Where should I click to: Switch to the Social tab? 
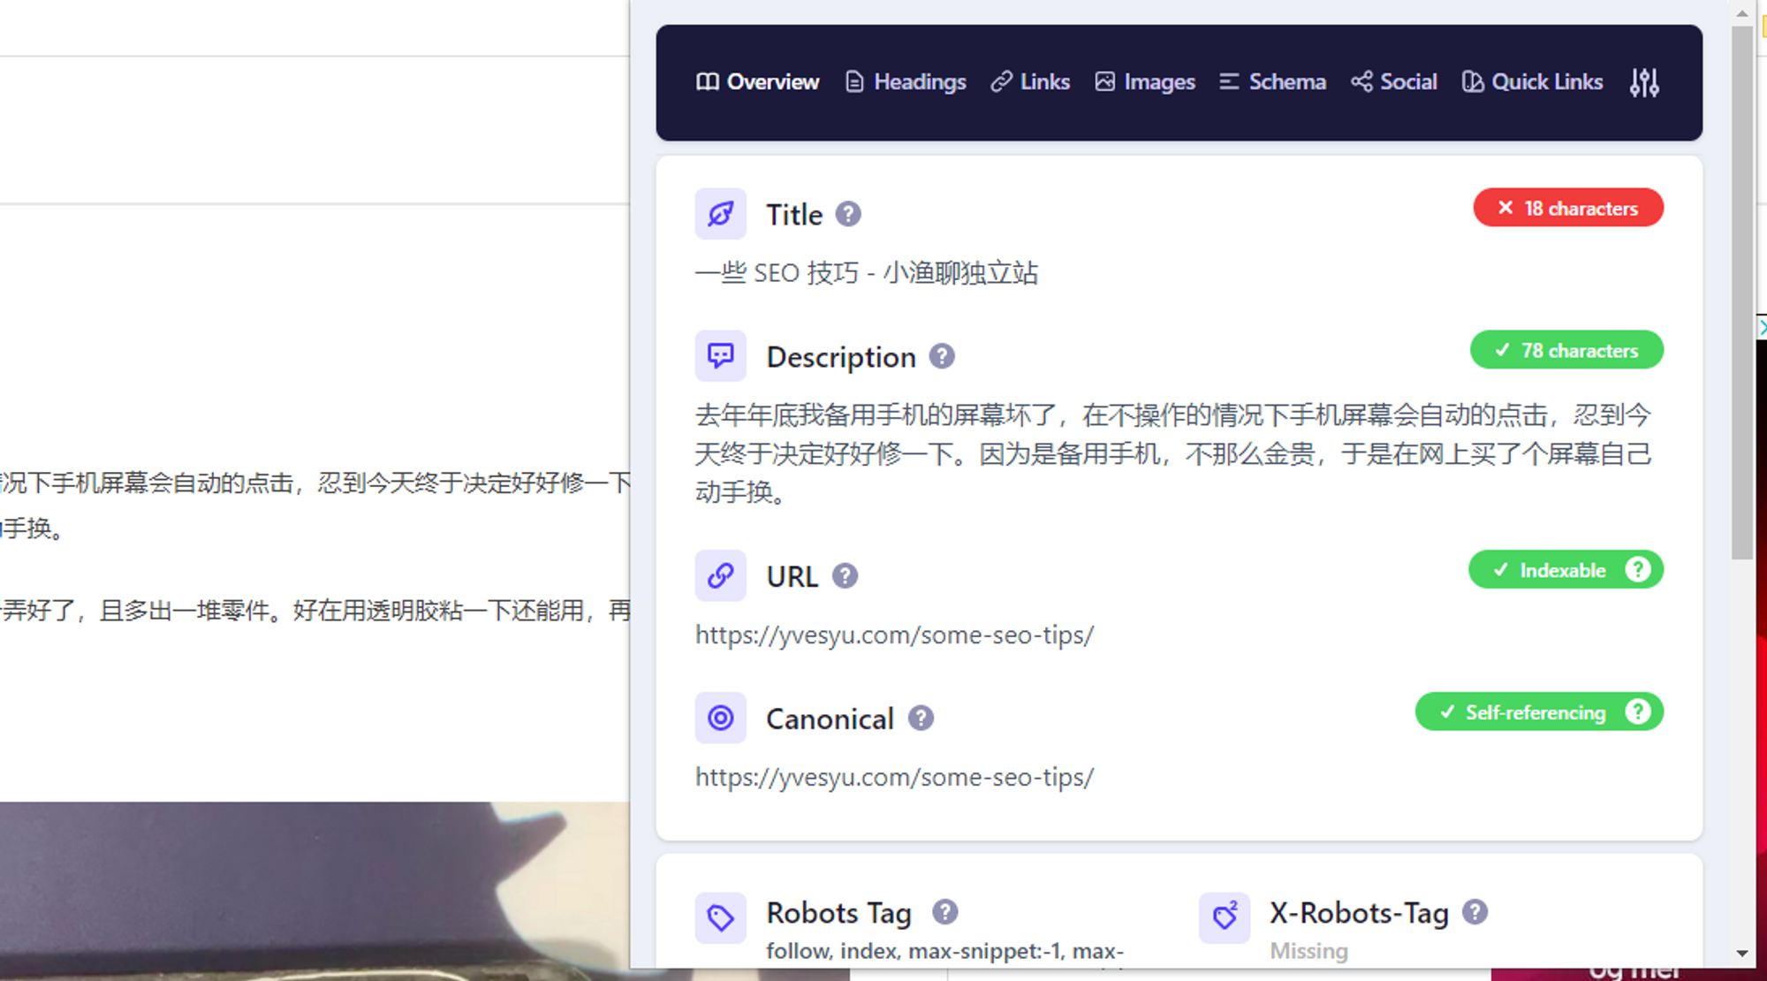coord(1394,82)
